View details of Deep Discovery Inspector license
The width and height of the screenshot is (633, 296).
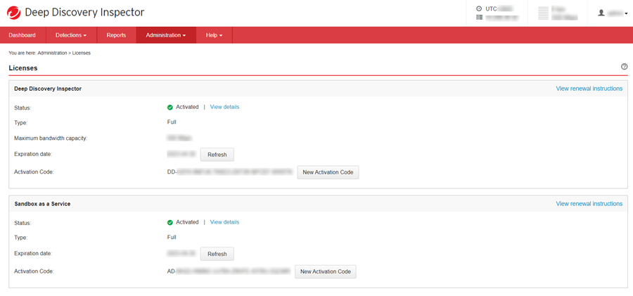[x=224, y=107]
